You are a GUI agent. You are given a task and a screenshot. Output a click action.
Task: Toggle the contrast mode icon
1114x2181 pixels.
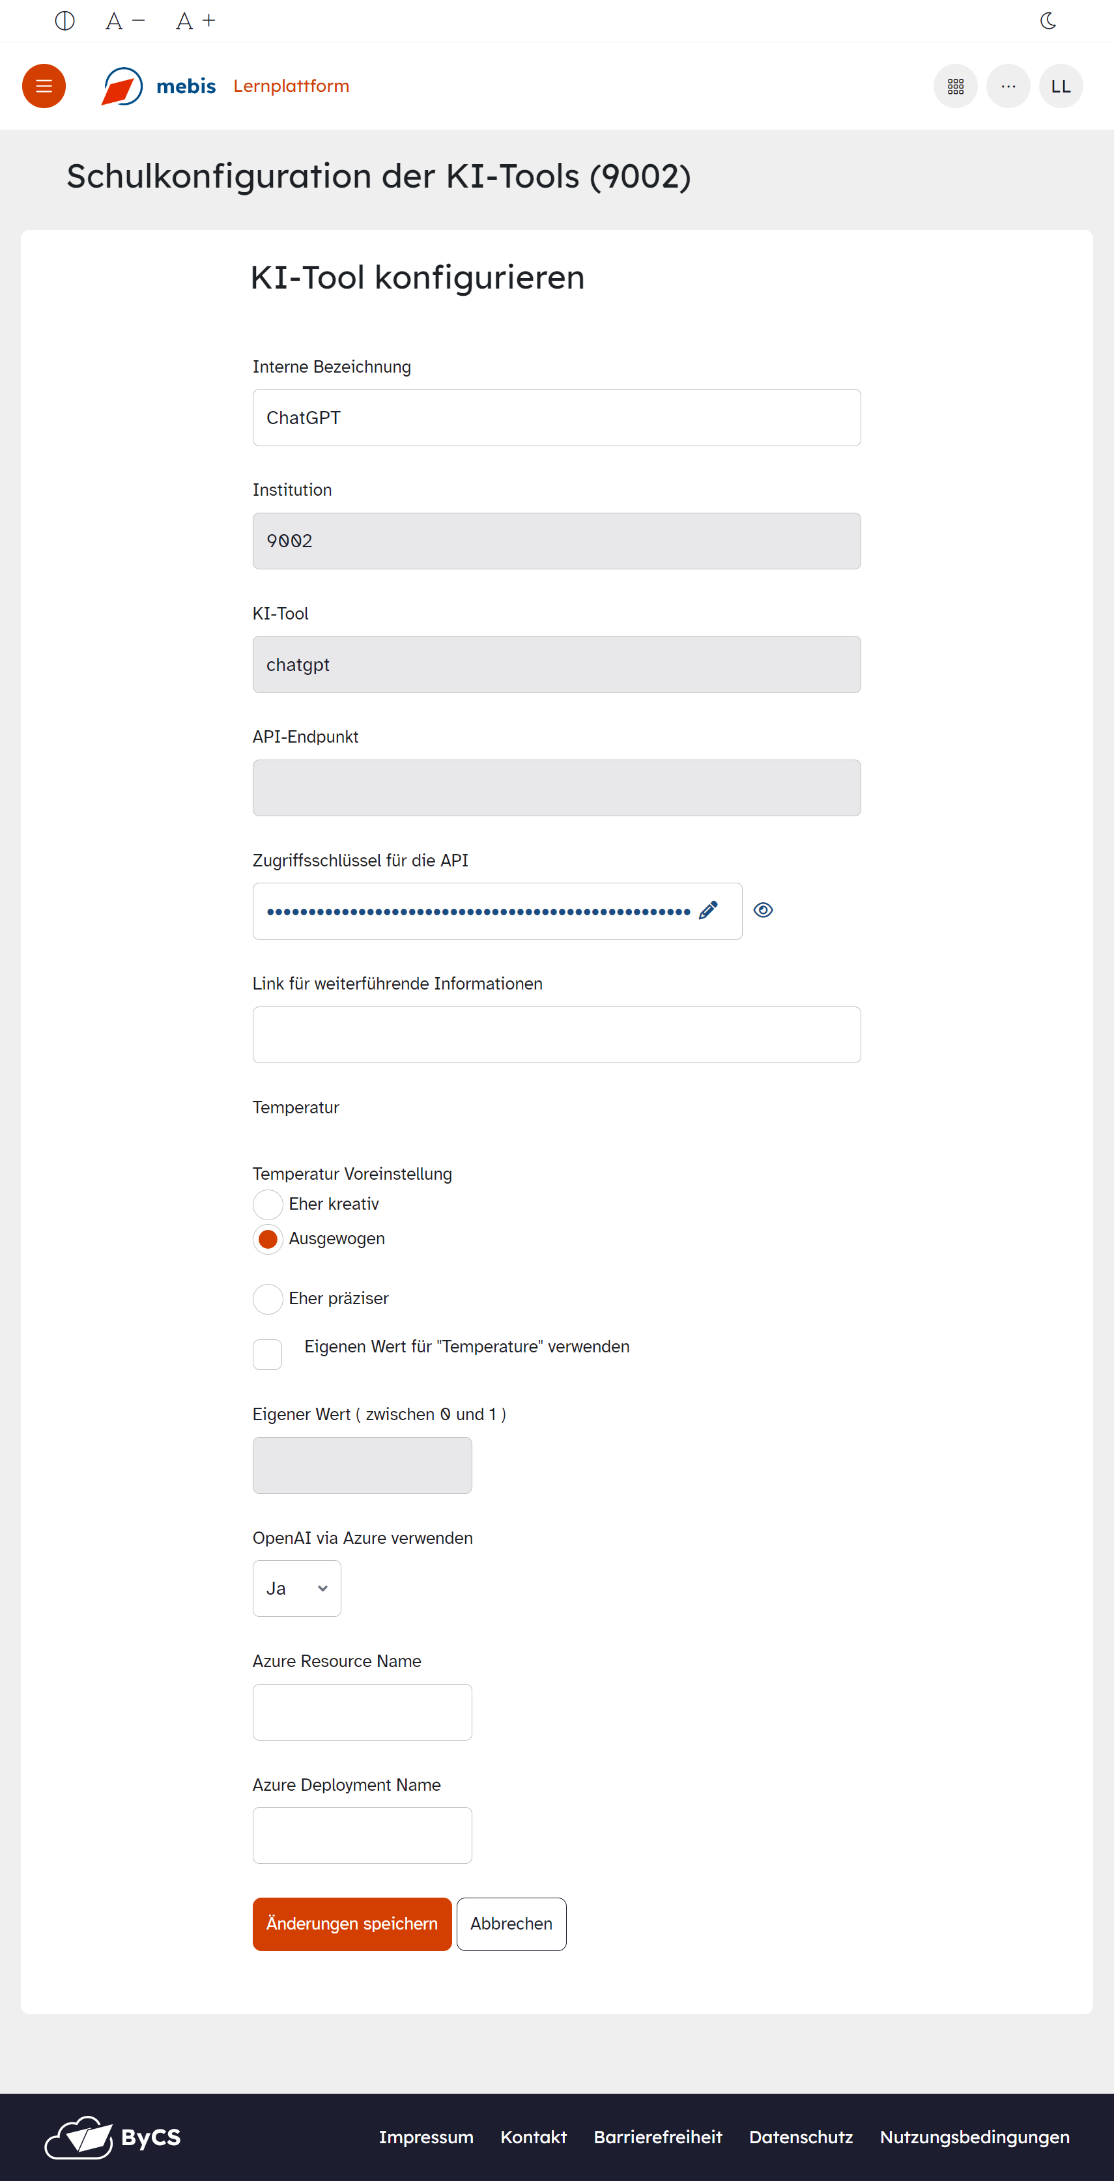point(64,21)
